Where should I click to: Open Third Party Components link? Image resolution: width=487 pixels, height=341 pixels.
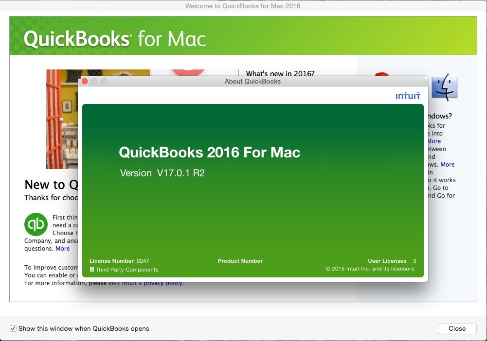click(127, 270)
